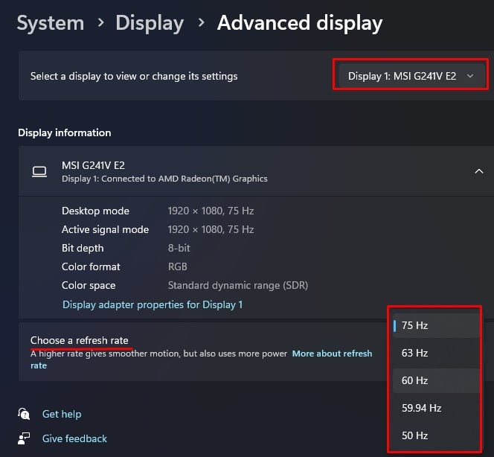The image size is (494, 457).
Task: Click the monitor icon beside MSI G241V E2
Action: click(39, 172)
